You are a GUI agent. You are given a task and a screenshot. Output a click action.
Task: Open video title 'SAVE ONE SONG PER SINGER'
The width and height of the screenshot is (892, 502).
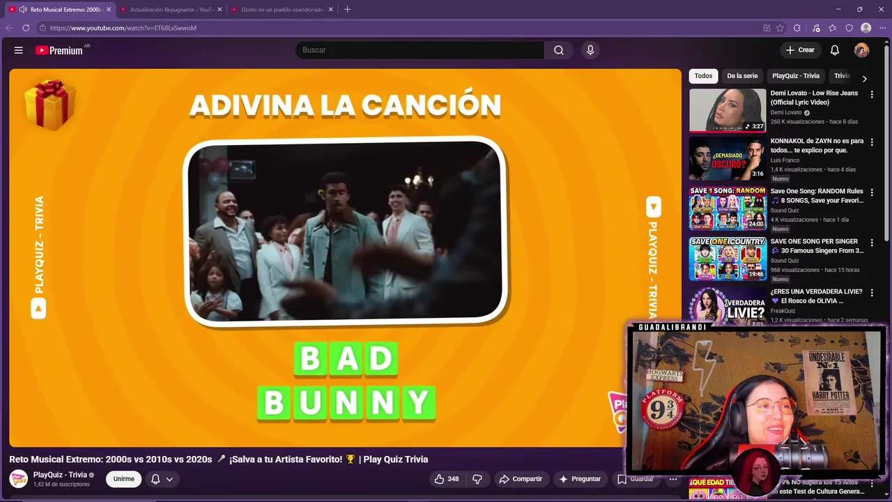pos(817,246)
